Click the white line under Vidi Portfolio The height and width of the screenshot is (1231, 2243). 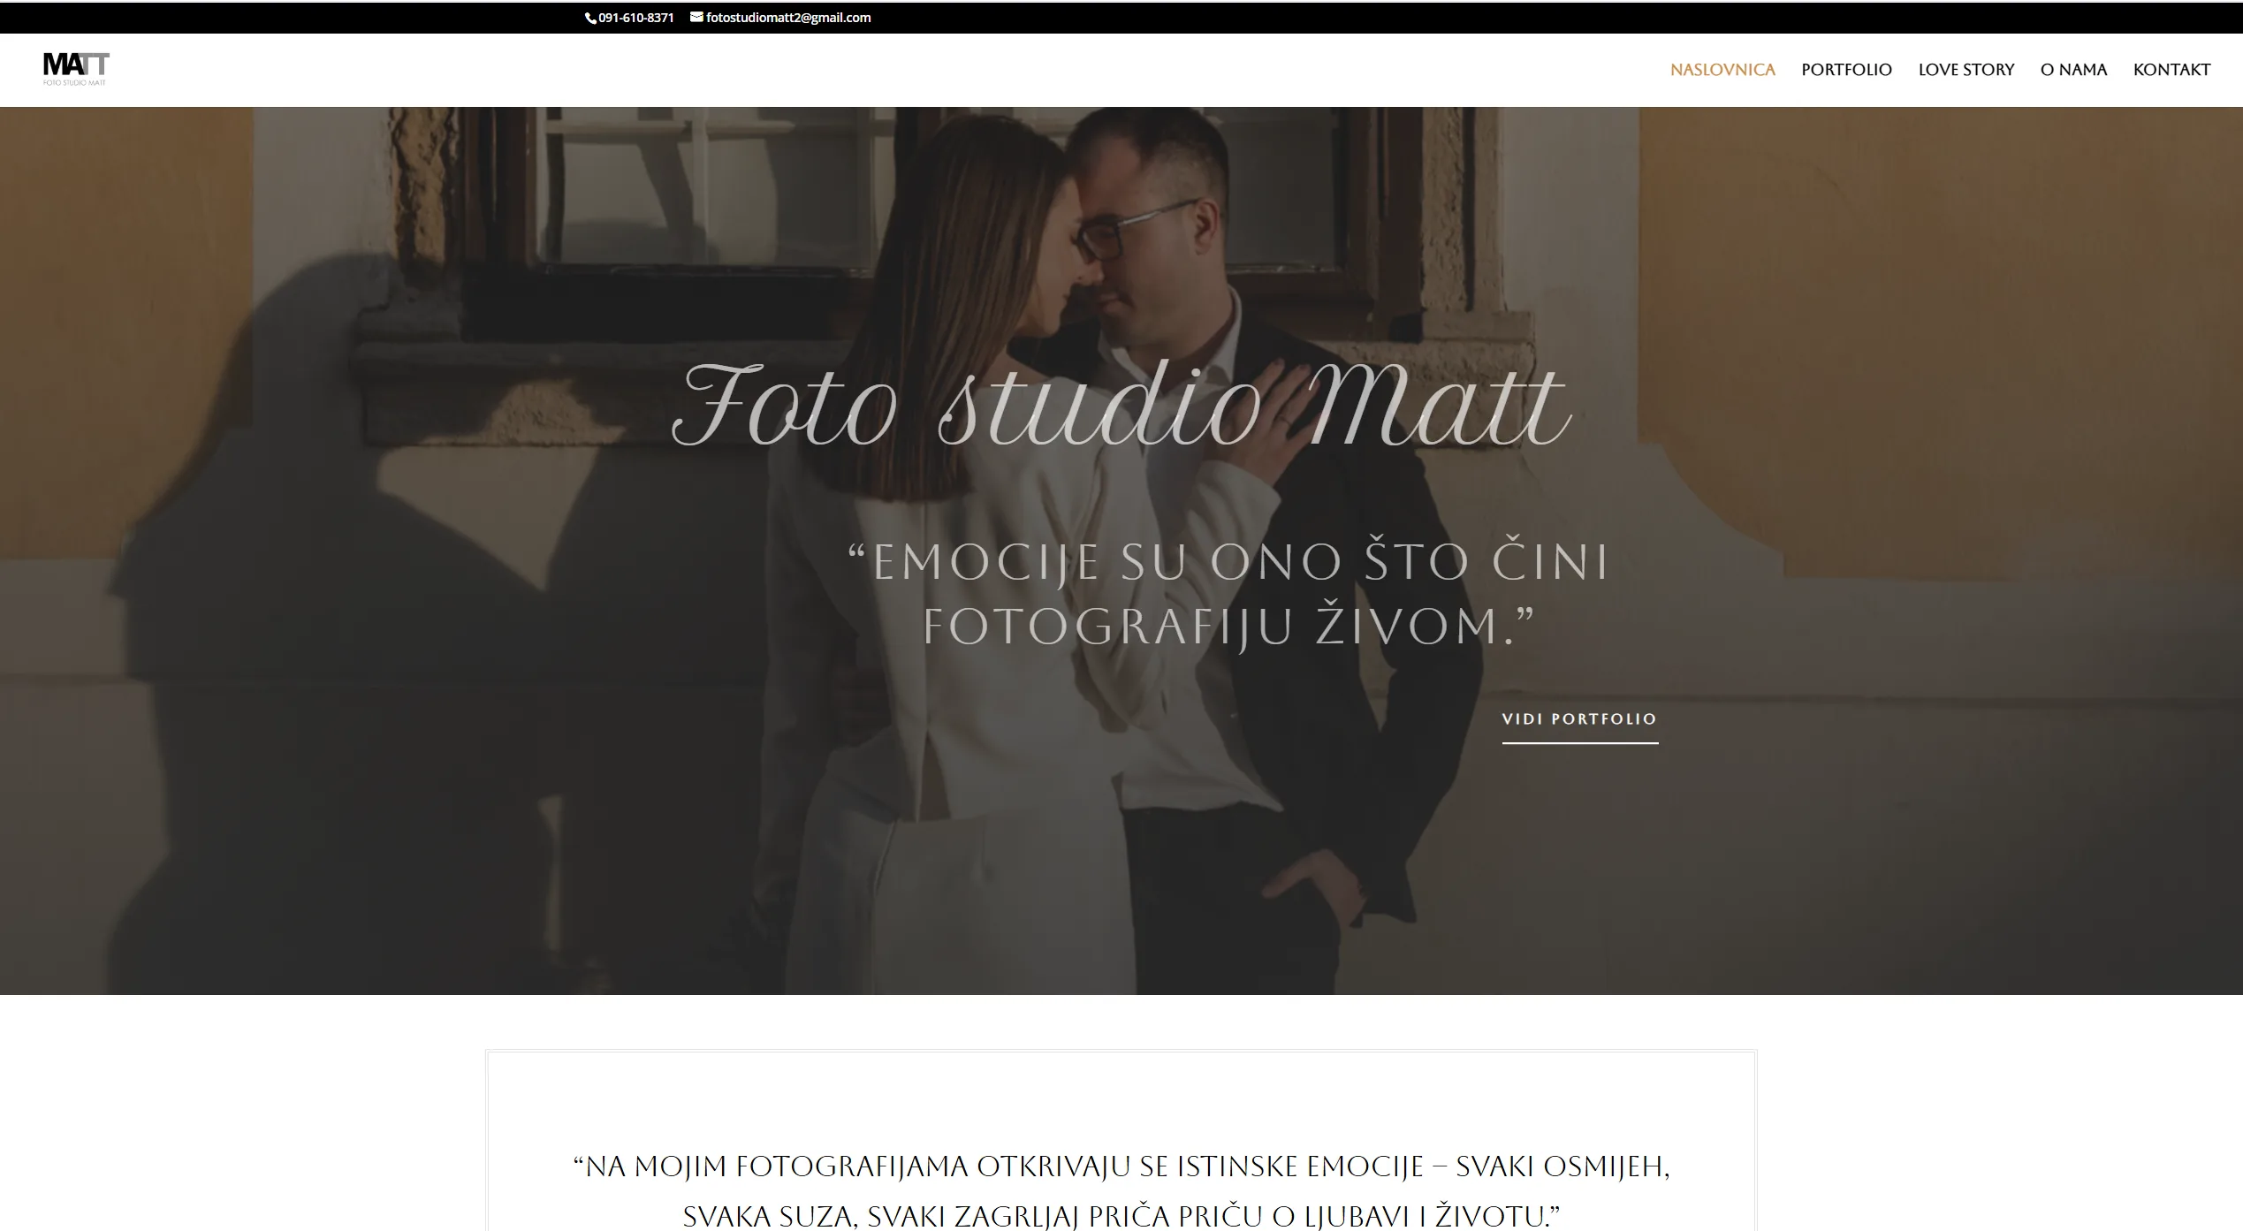click(1579, 743)
